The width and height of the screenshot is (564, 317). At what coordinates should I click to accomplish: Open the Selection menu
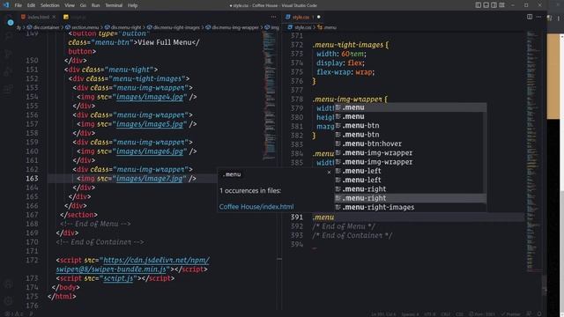[50, 5]
